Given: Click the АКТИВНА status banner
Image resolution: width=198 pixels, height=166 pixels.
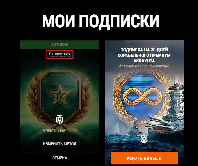Looking at the screenshot, I should pyautogui.click(x=60, y=45).
